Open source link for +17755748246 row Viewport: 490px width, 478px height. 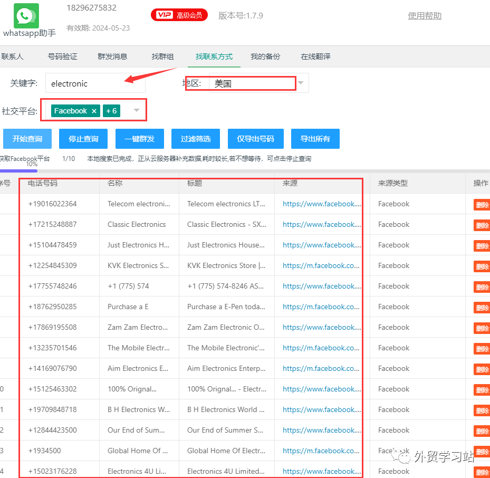point(322,286)
